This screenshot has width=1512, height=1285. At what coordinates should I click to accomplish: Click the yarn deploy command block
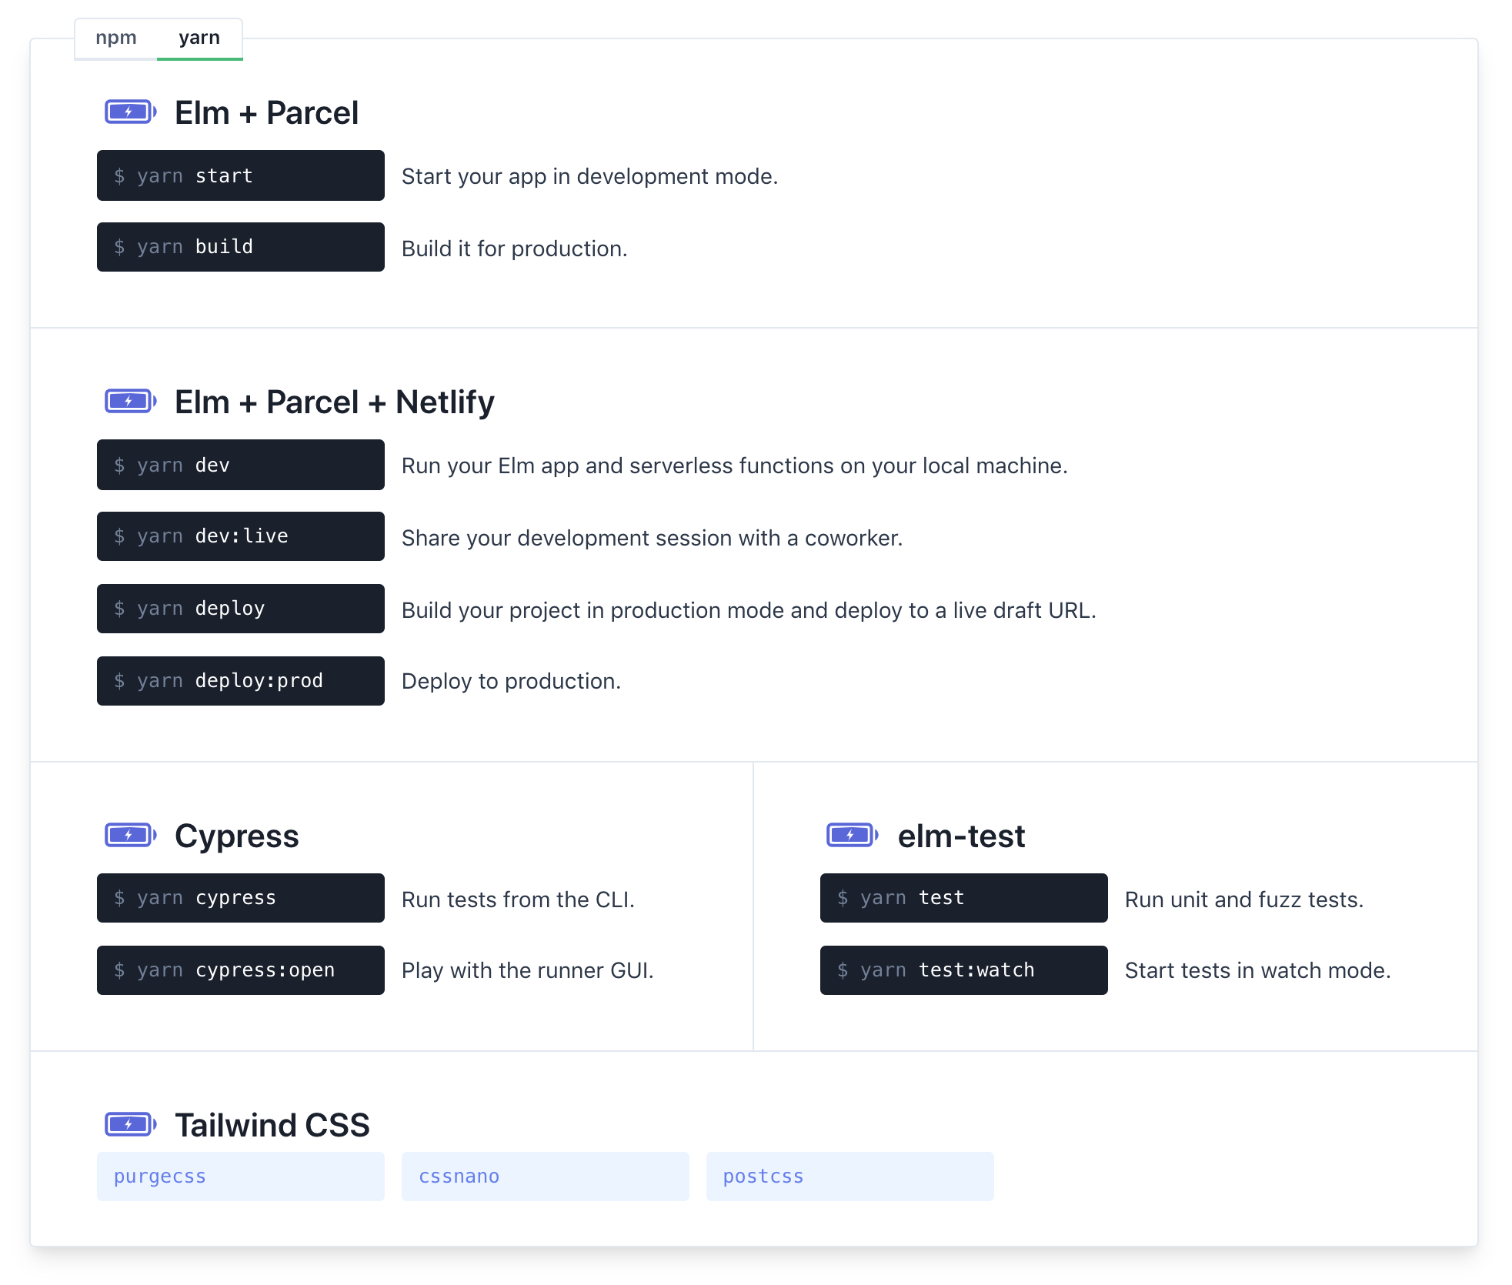[x=240, y=608]
